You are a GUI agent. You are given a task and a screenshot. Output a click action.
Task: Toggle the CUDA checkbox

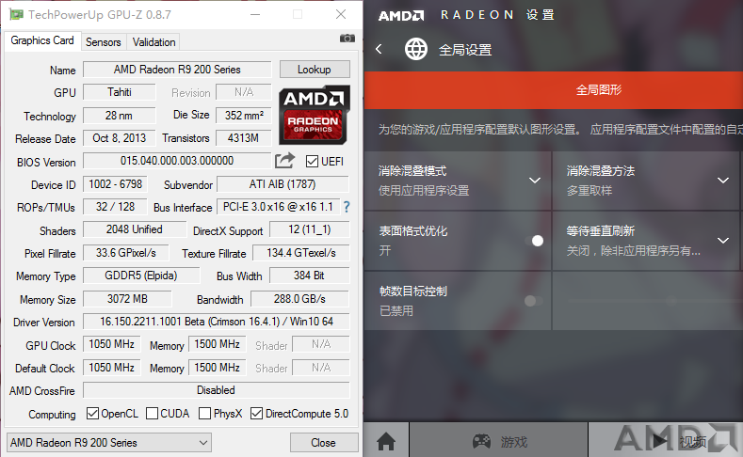(x=152, y=414)
